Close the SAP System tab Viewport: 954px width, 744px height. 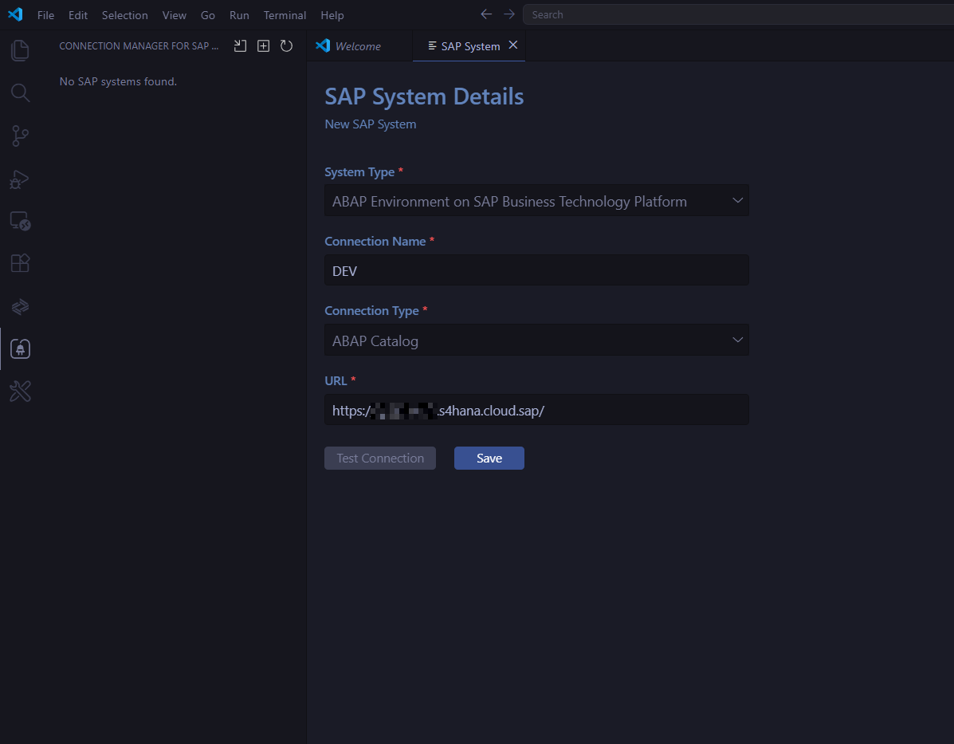pyautogui.click(x=513, y=45)
